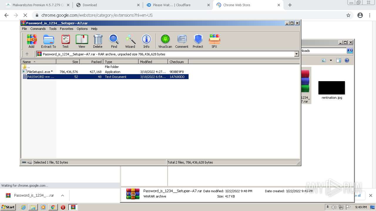The width and height of the screenshot is (376, 211).
Task: Open the Find magnifier tool
Action: pyautogui.click(x=114, y=41)
